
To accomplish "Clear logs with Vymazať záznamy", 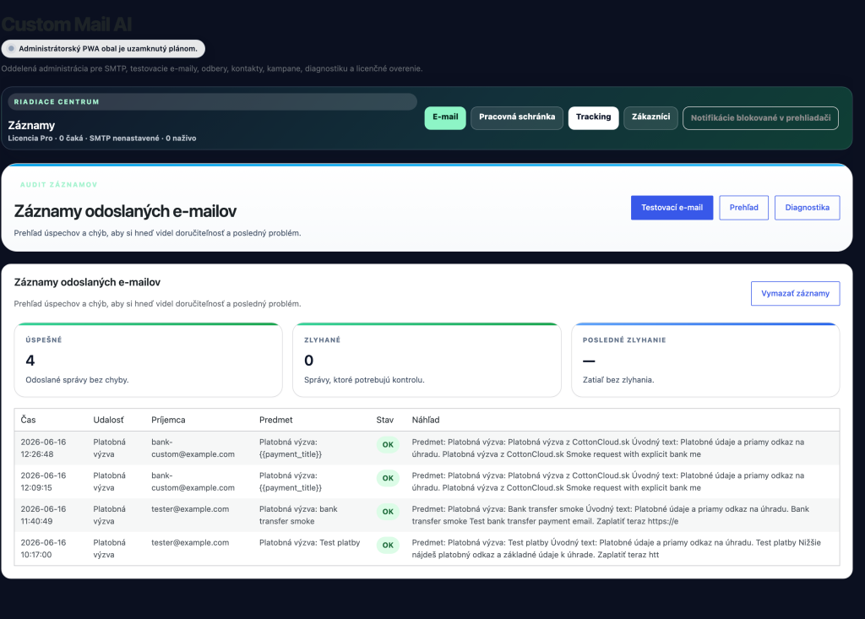I will [795, 294].
